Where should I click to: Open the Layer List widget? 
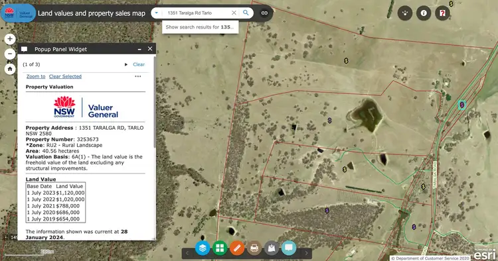click(203, 248)
